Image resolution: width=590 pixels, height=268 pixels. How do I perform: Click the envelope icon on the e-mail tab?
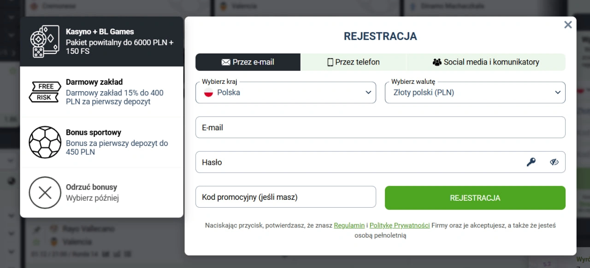pos(225,62)
